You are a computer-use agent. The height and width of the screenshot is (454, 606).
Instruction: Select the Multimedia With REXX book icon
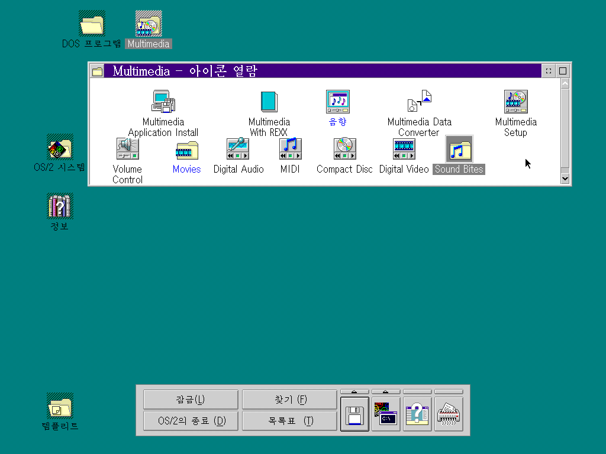269,102
